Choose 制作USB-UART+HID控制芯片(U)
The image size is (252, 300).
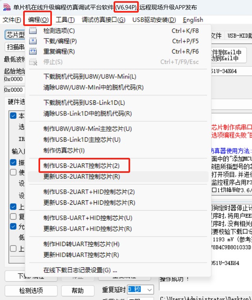[x=118, y=218]
